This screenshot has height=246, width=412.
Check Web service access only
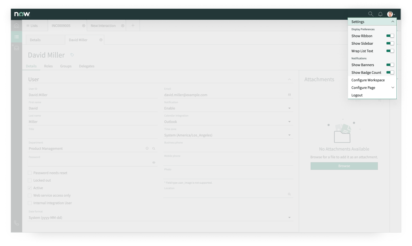tap(30, 195)
